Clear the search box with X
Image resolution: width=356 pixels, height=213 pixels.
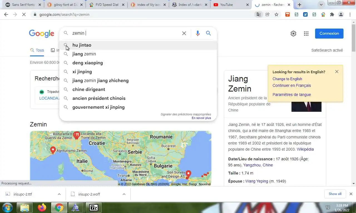(x=184, y=33)
